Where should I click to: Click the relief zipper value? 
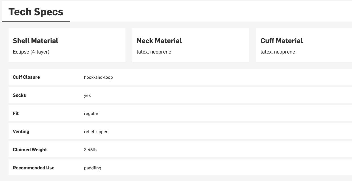96,132
